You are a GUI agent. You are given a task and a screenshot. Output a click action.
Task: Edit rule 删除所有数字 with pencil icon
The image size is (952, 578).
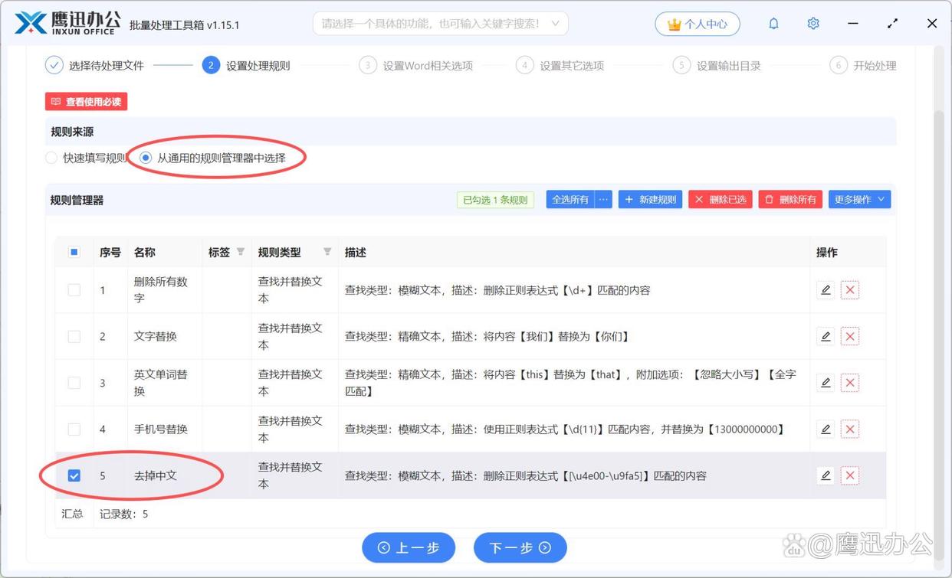pos(826,290)
